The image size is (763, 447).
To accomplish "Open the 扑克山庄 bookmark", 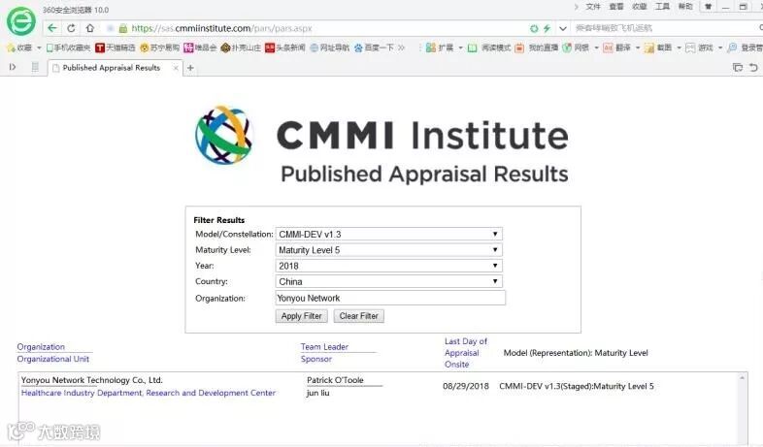I will tap(241, 48).
